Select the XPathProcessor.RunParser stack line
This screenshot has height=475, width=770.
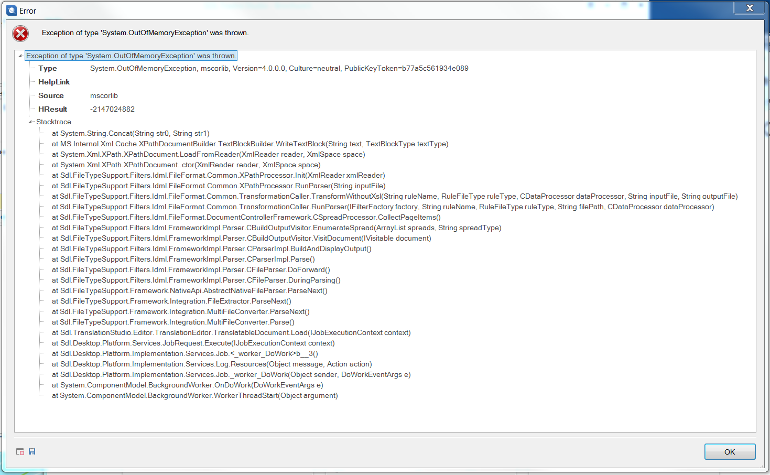pyautogui.click(x=219, y=186)
